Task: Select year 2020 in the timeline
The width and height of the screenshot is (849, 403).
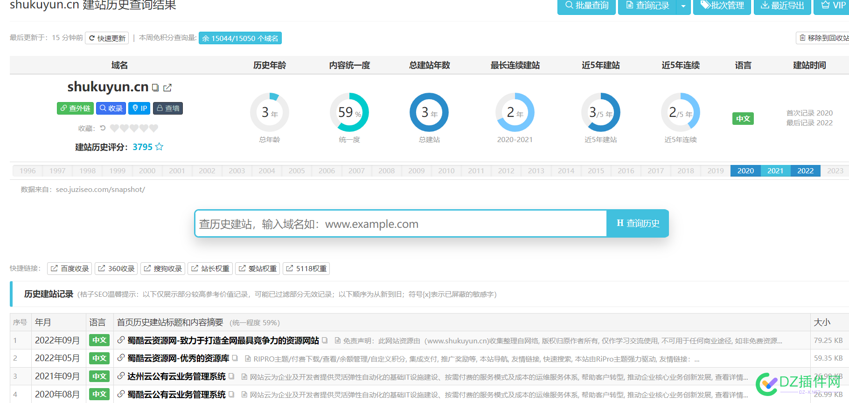Action: pos(745,171)
